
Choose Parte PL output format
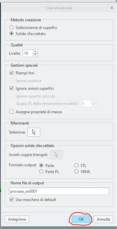tap(41, 172)
